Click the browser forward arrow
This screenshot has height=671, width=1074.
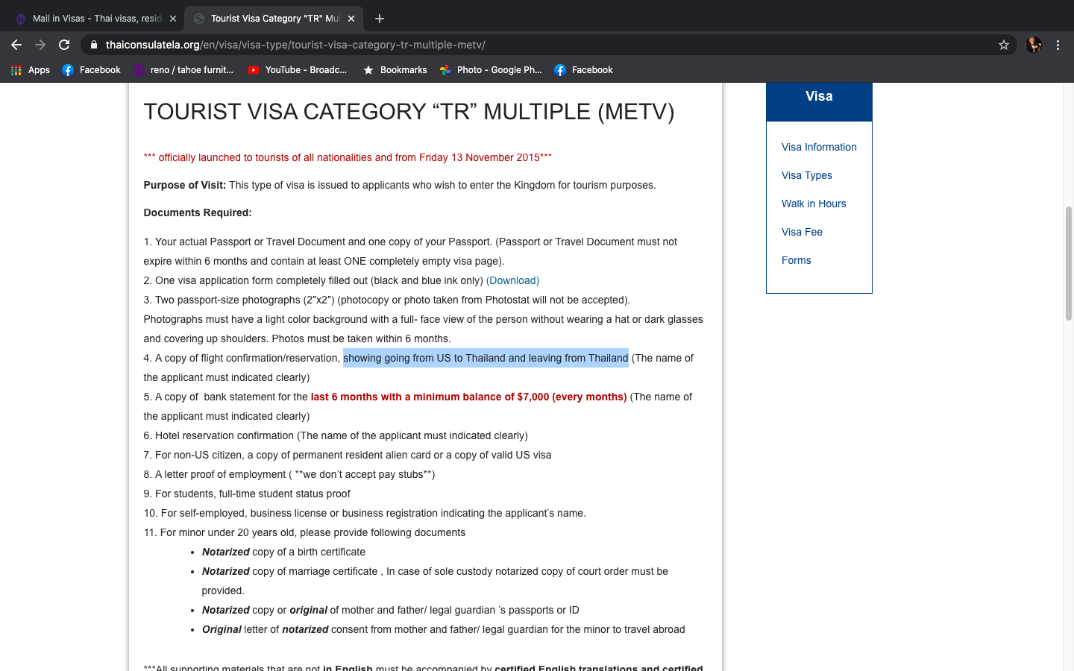pos(40,45)
